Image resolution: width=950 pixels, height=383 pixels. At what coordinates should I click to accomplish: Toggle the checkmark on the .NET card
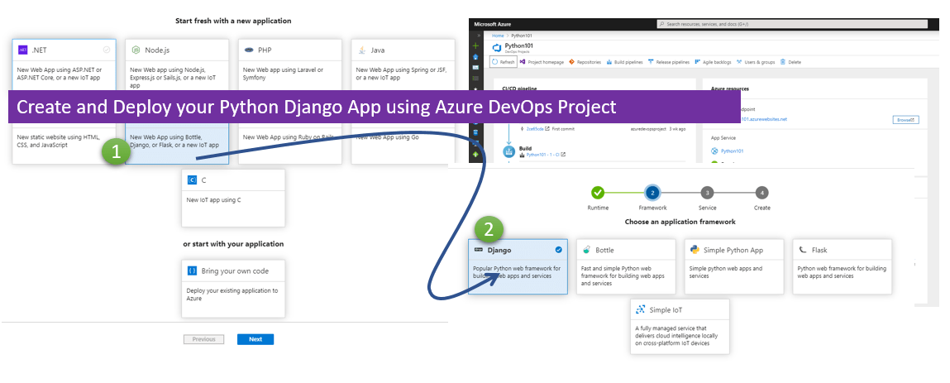[x=107, y=50]
